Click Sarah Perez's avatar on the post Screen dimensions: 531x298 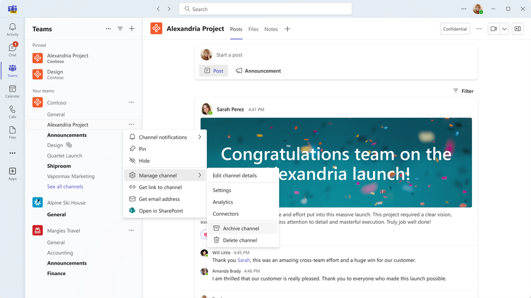pos(207,109)
